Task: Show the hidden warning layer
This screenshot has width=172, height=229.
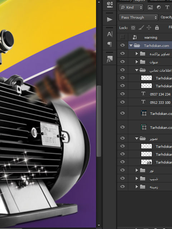Action: 123,37
